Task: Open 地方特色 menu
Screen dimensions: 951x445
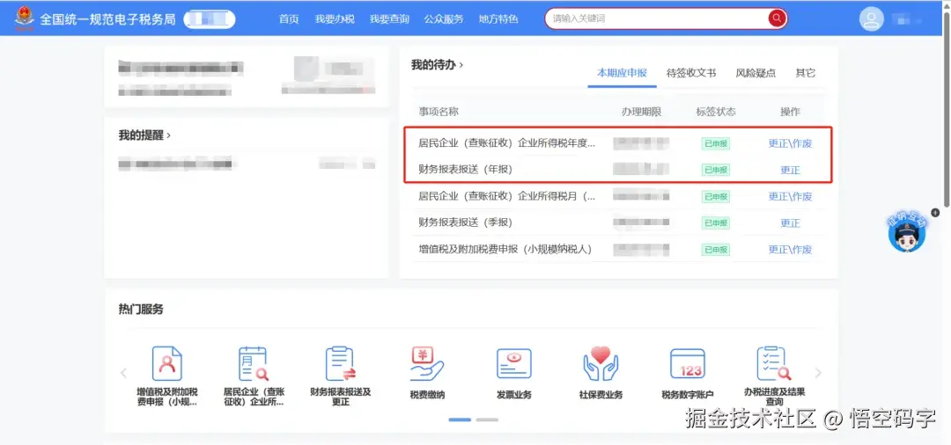Action: [498, 18]
